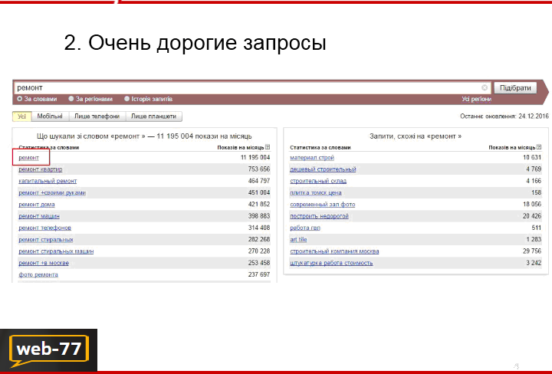The image size is (552, 374).
Task: Clear the search field with the X icon
Action: pyautogui.click(x=485, y=87)
